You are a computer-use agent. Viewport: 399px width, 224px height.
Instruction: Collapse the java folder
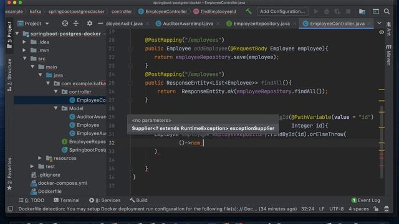point(41,75)
